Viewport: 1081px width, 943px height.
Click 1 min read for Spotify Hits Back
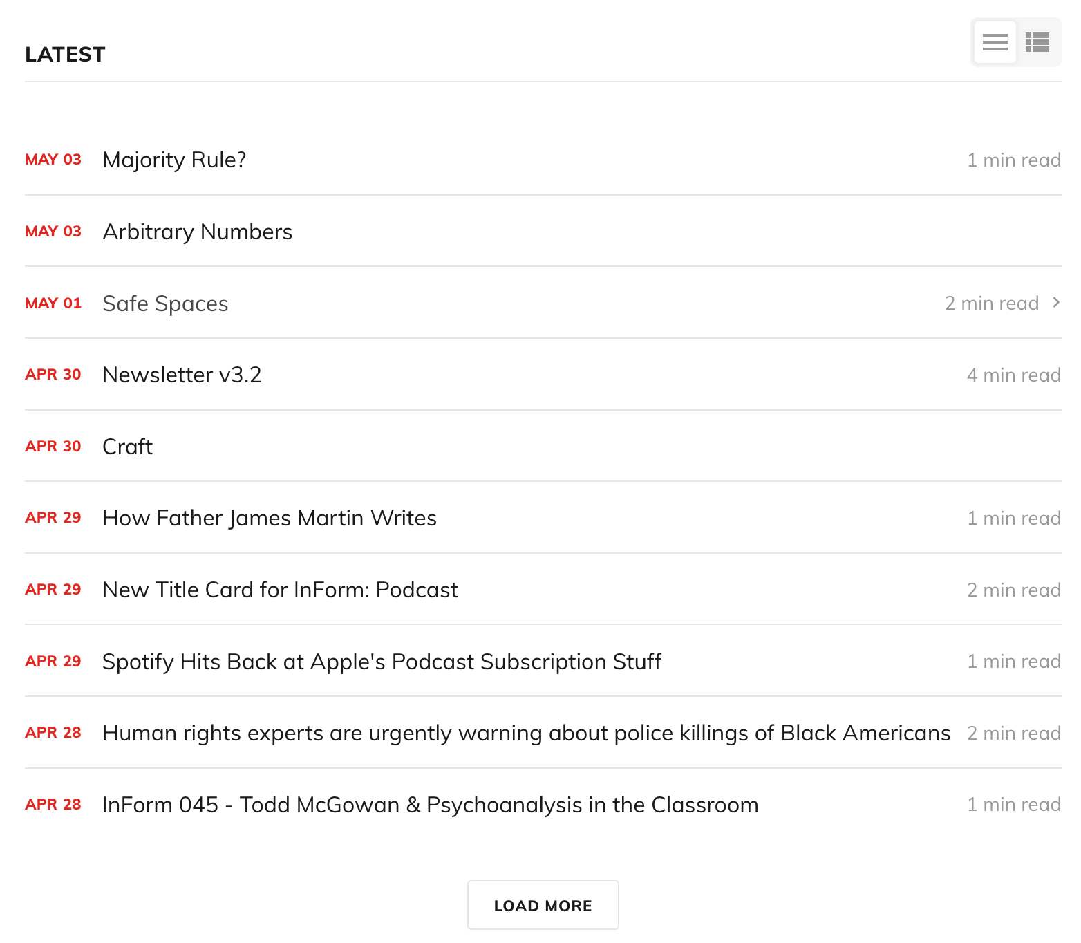1014,662
